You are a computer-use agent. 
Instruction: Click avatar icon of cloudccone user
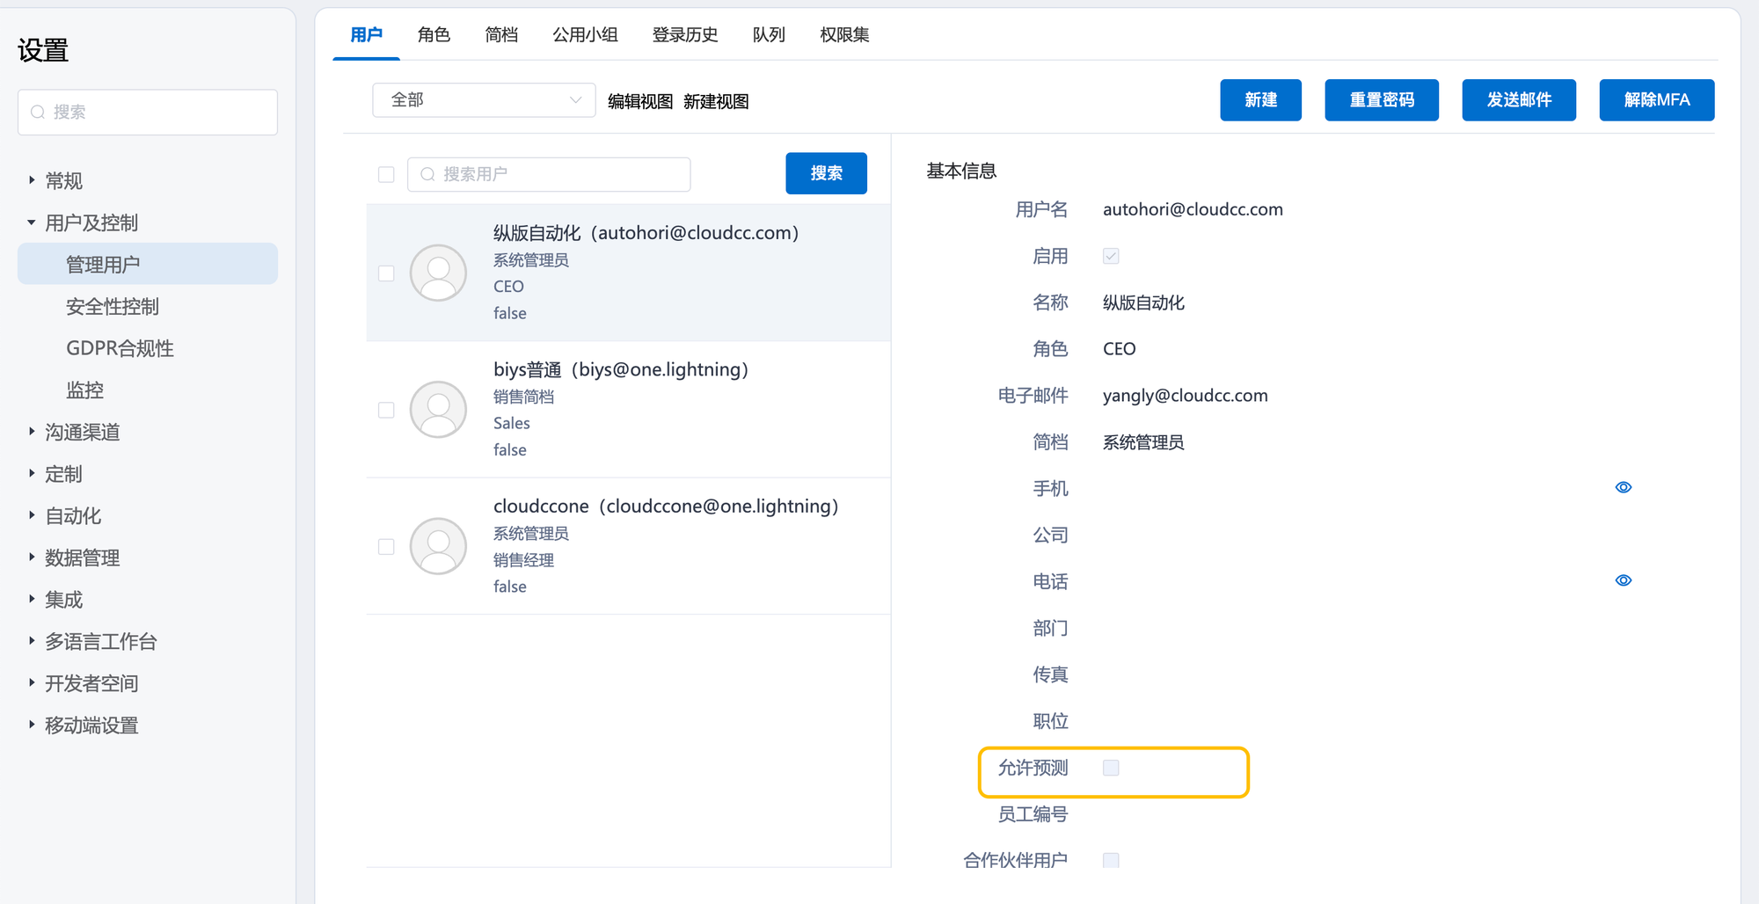[x=438, y=546]
